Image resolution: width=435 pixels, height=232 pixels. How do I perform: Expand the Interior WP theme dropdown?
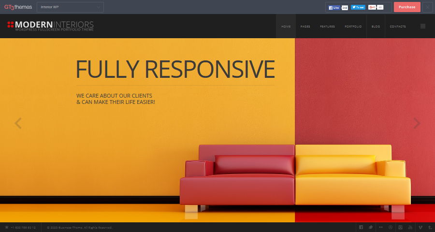tap(70, 7)
